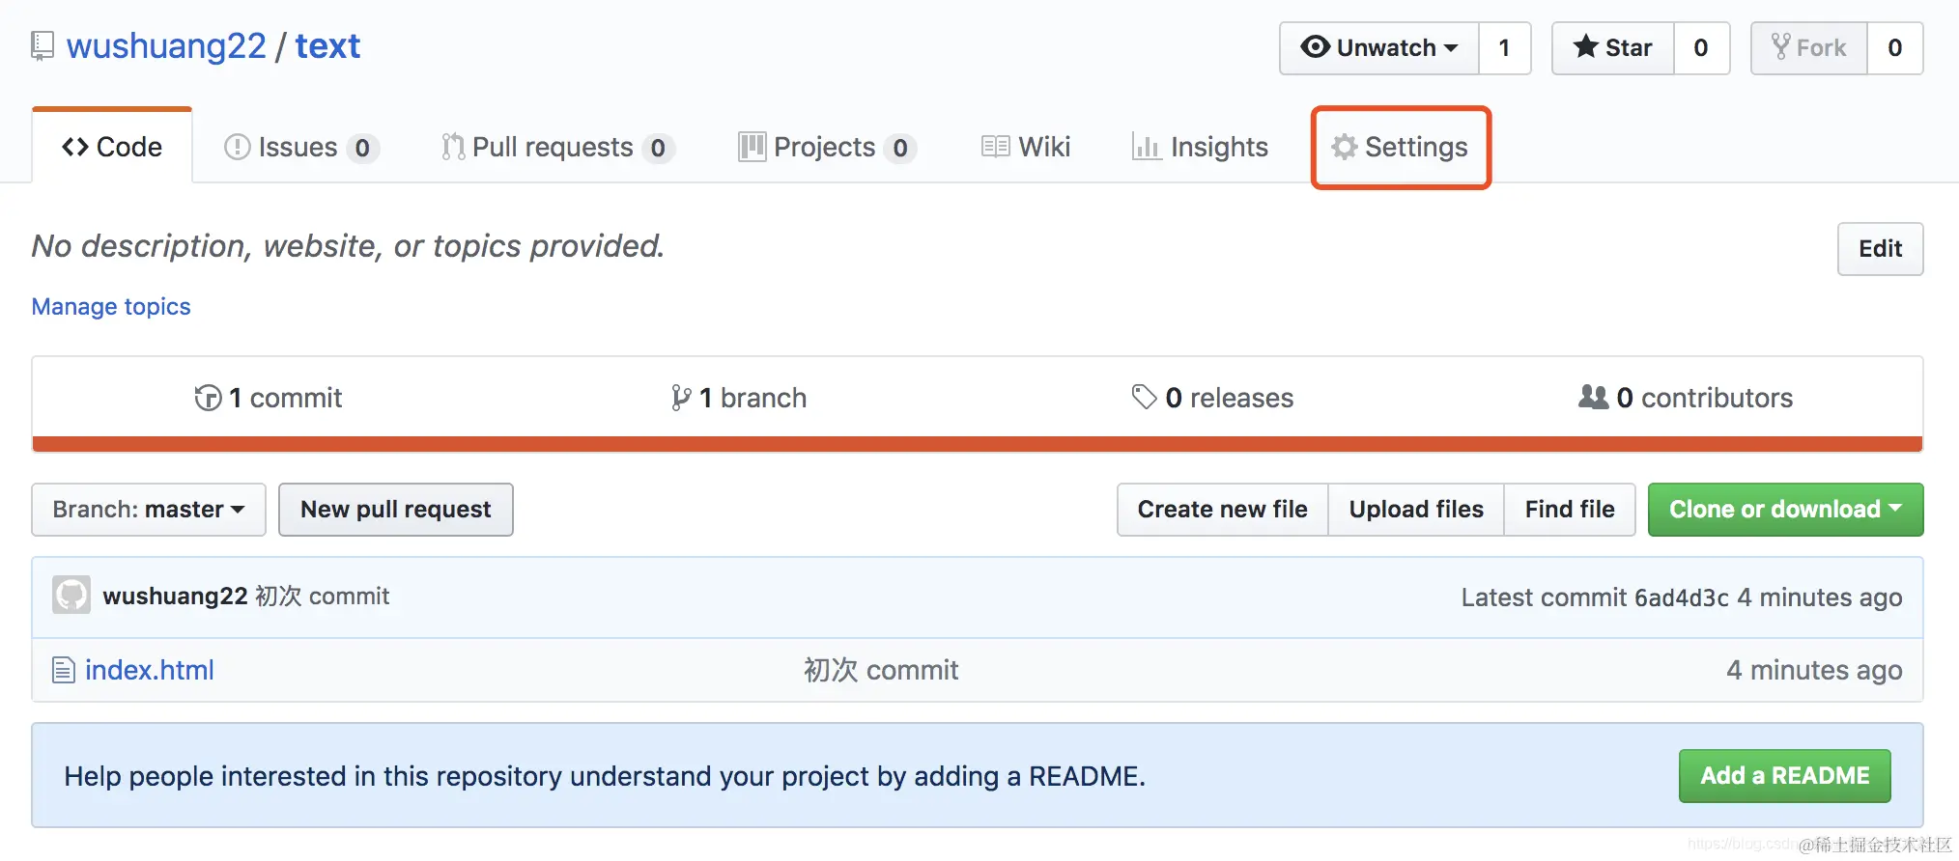Click the contributors people icon
Viewport: 1959px width, 861px height.
1593,397
